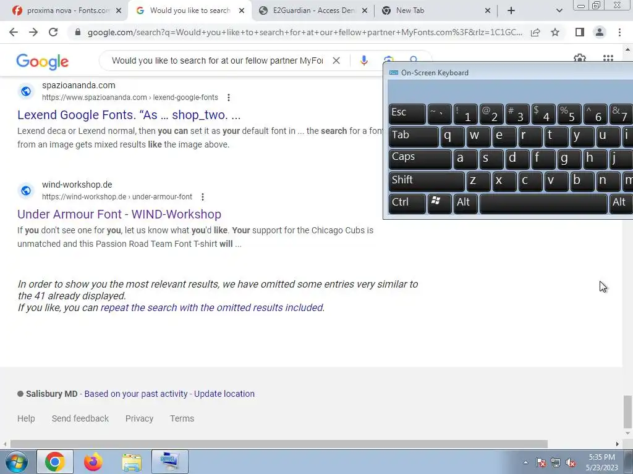
Task: Open the tab search dropdown arrow
Action: (x=559, y=10)
